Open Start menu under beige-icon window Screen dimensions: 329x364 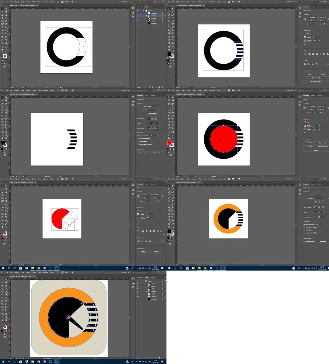click(3, 361)
